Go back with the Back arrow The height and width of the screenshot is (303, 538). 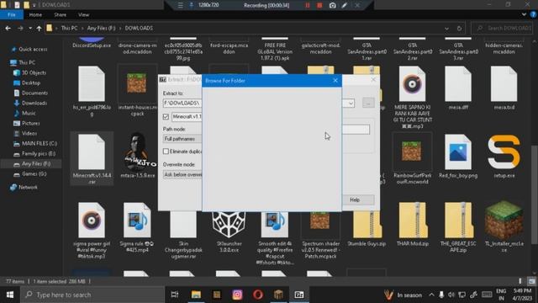[x=8, y=28]
